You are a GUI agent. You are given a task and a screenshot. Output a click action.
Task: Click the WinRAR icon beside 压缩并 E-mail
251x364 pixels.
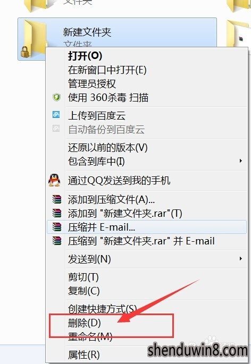pyautogui.click(x=57, y=227)
